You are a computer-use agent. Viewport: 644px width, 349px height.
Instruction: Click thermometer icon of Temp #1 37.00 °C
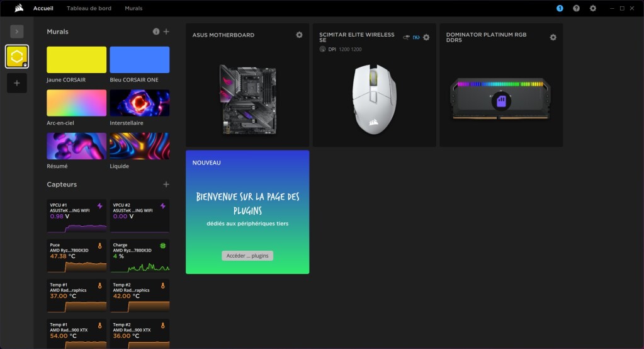click(x=100, y=285)
